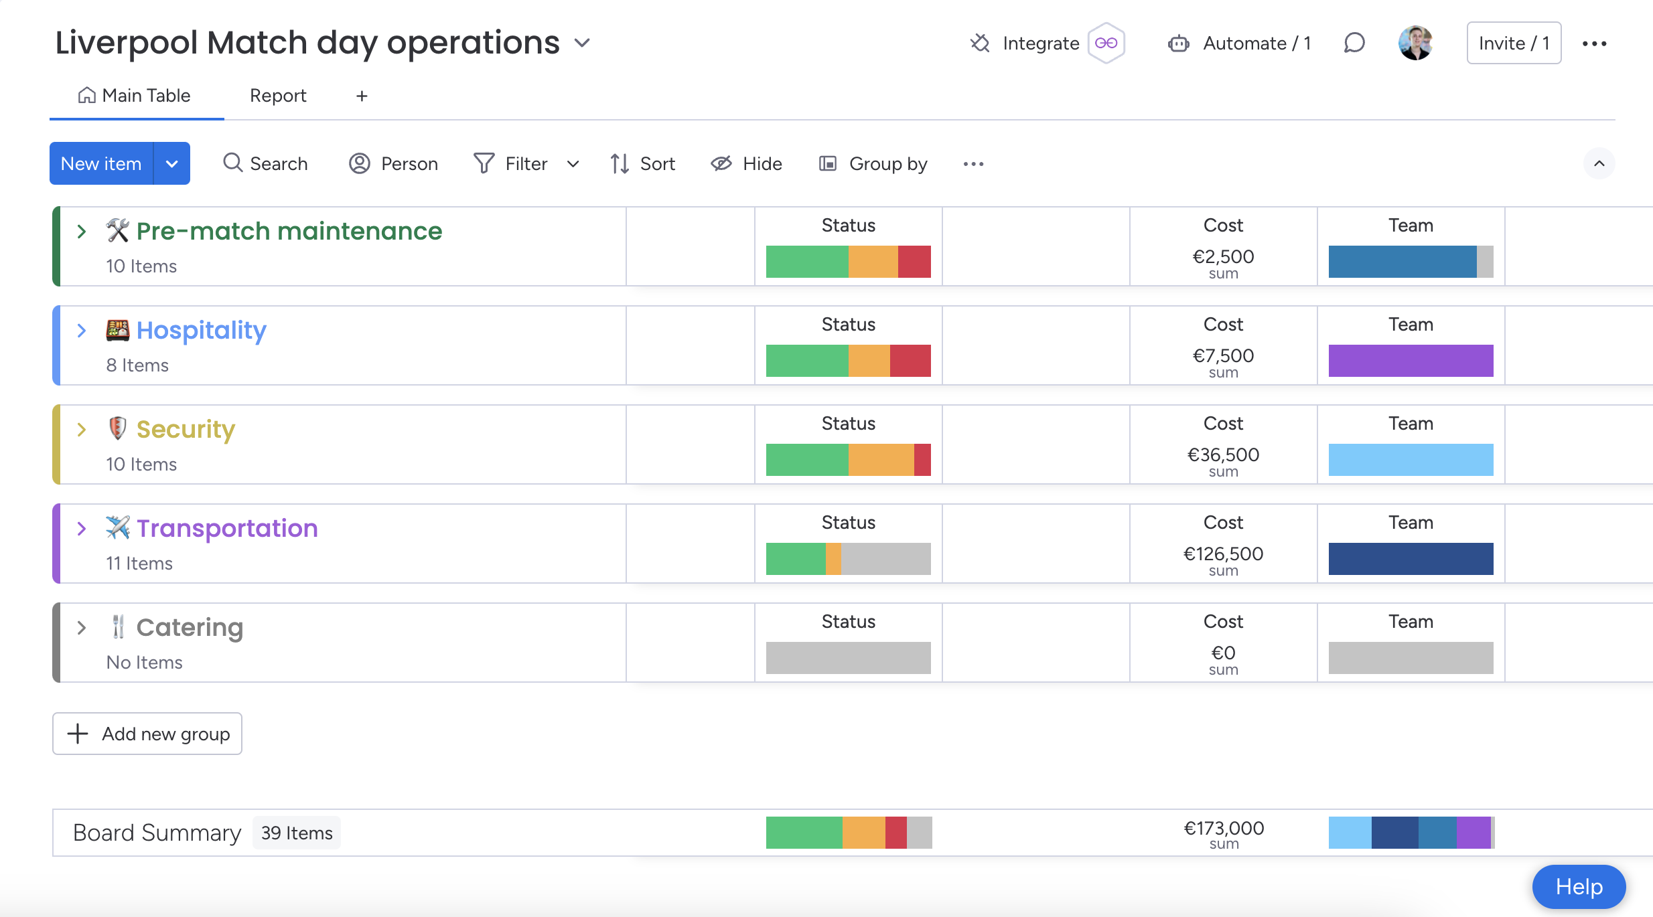Click the Group by toolbar label

(888, 164)
